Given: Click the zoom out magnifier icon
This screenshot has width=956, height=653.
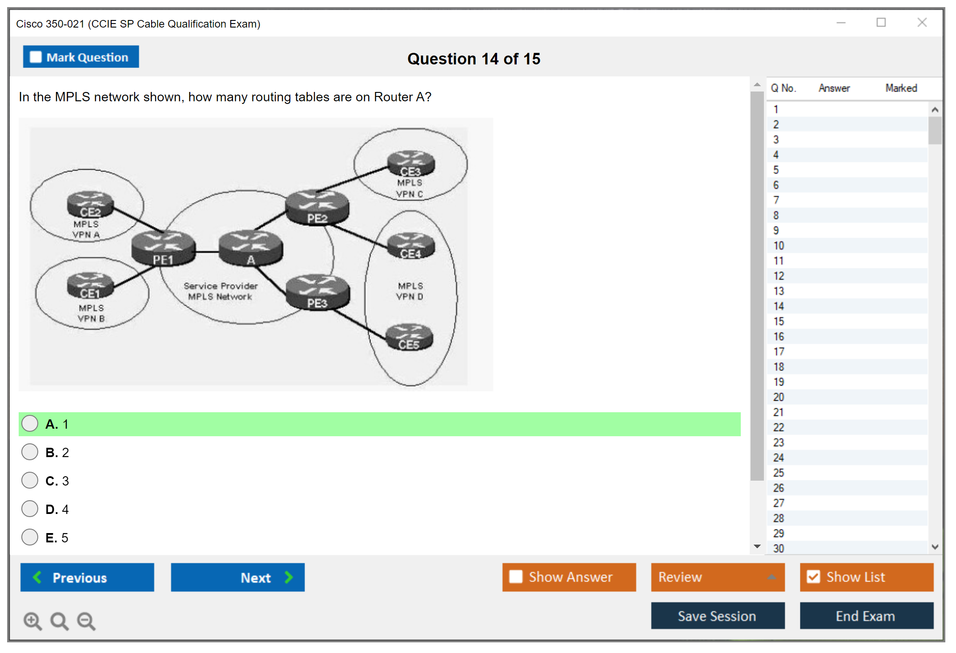Looking at the screenshot, I should pyautogui.click(x=86, y=621).
